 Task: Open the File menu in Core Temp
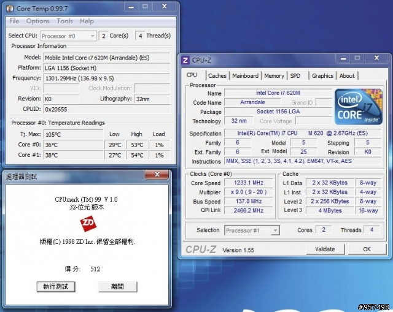click(14, 21)
